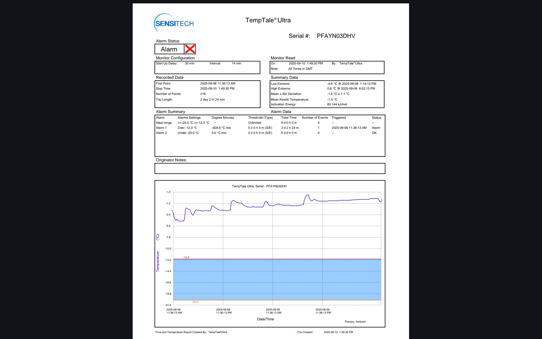Click the red X alarm status icon
542x339 pixels.
click(190, 49)
